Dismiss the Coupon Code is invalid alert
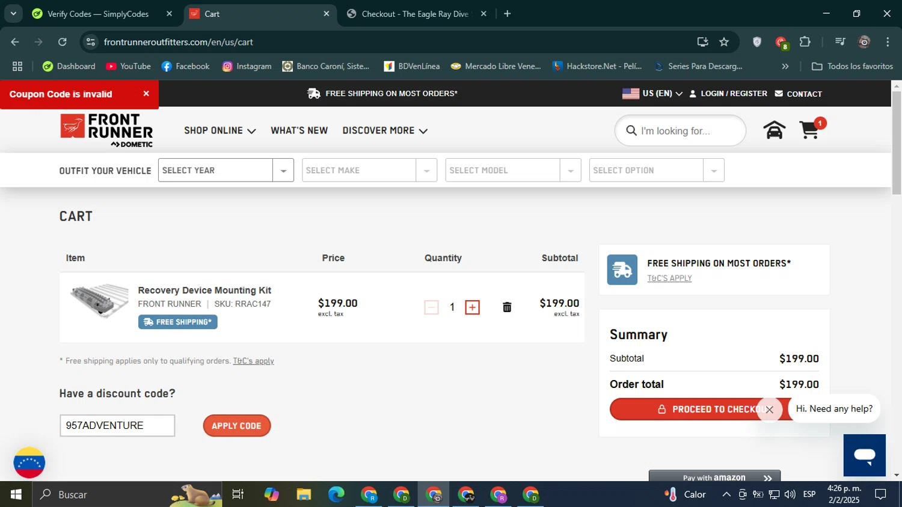The width and height of the screenshot is (902, 507). coord(146,94)
